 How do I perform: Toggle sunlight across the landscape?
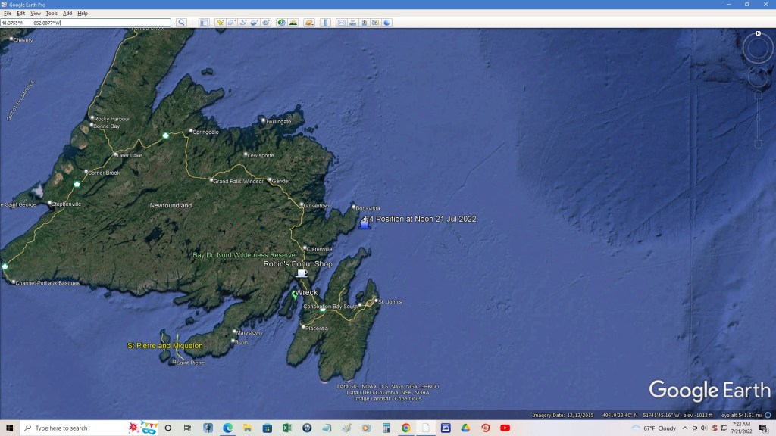(x=293, y=23)
